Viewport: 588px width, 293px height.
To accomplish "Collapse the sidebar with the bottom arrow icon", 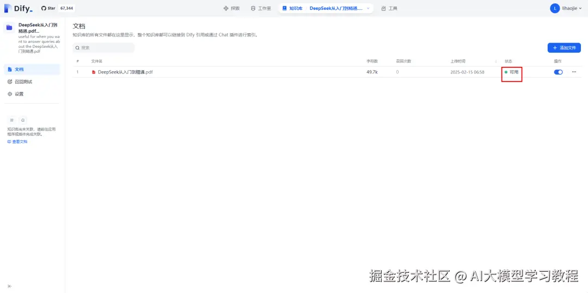I will (x=10, y=286).
